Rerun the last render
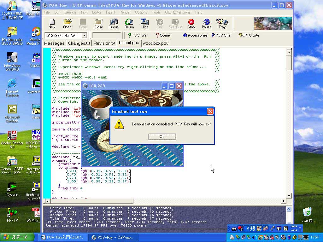This screenshot has width=323, height=242. [129, 24]
